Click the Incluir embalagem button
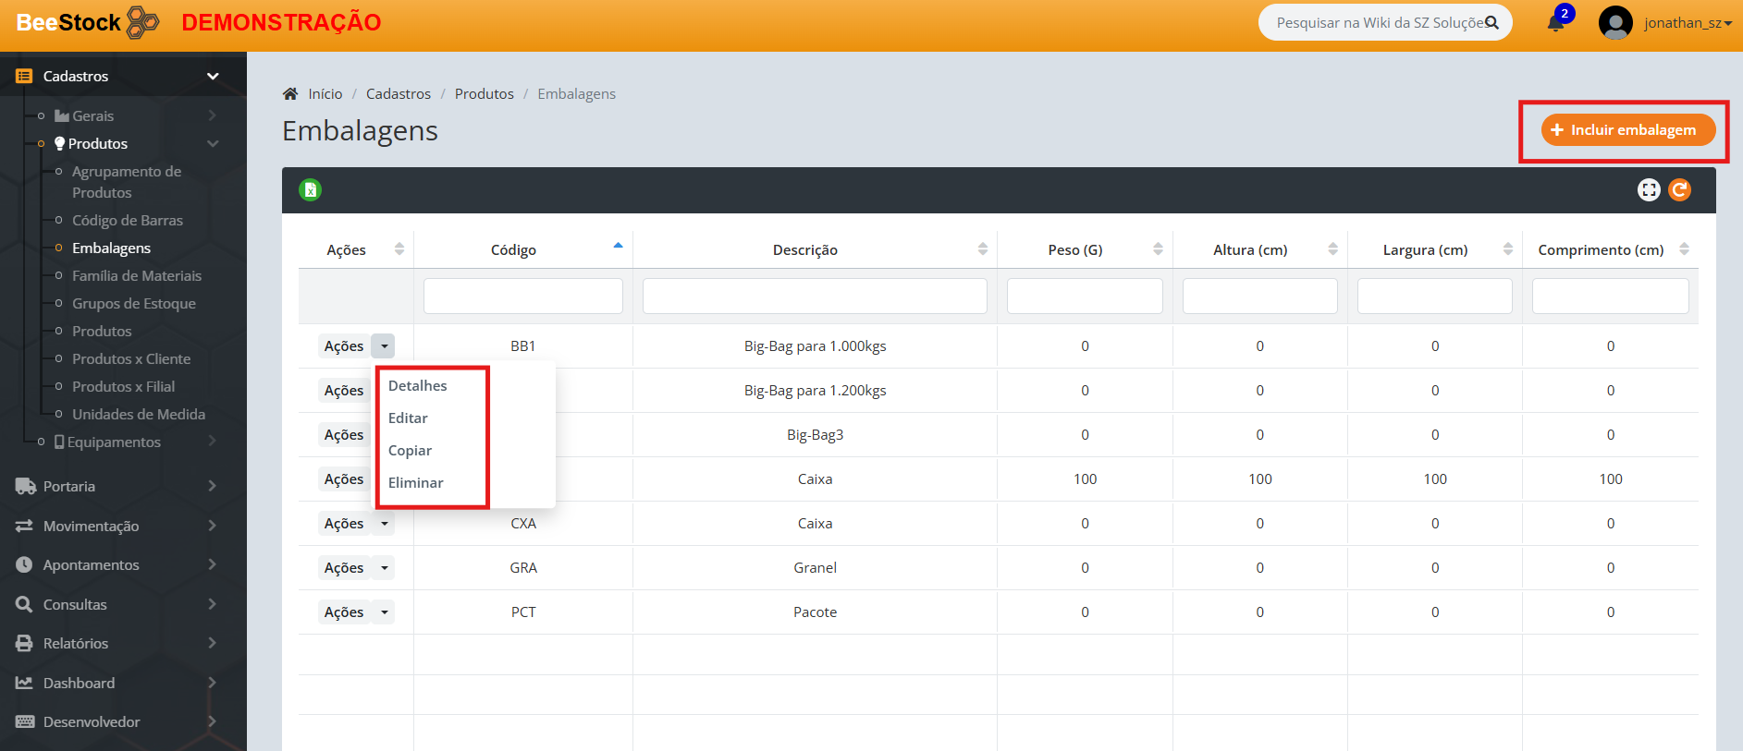Image resolution: width=1743 pixels, height=751 pixels. click(1627, 130)
